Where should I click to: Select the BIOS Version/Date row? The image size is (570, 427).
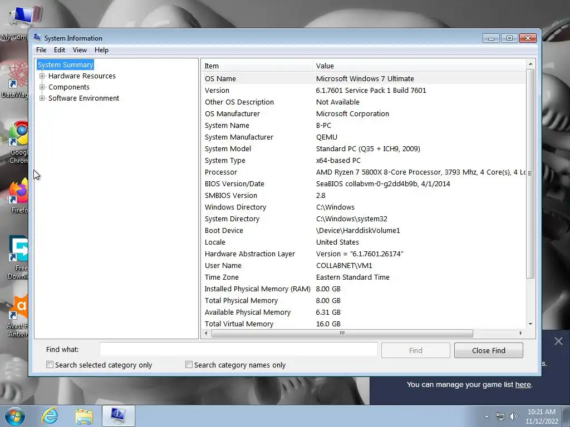[363, 183]
